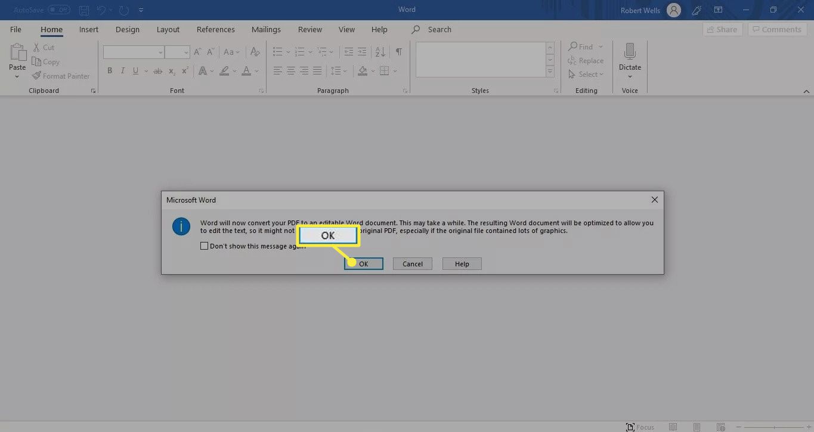The height and width of the screenshot is (432, 814).
Task: Click Text Effects and Typography icon
Action: coord(203,71)
